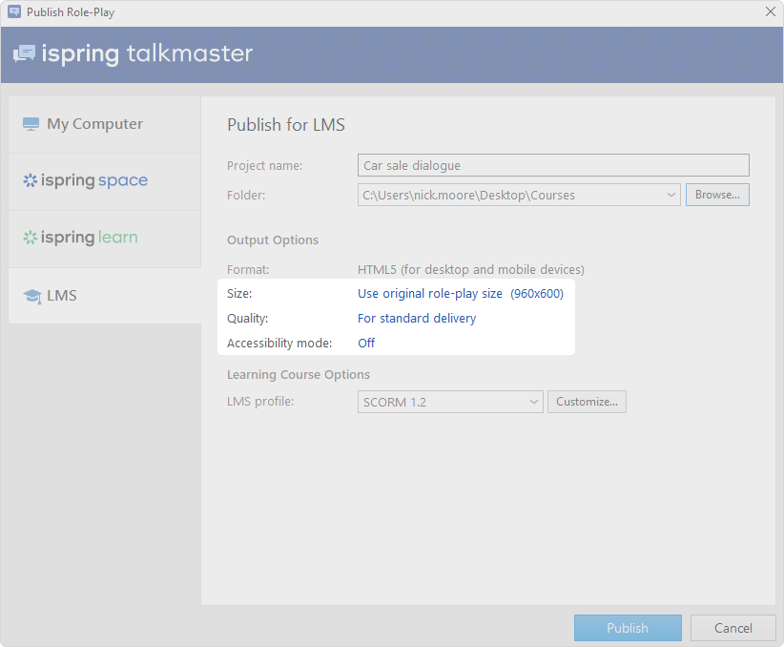Click the Browse button for folder
The image size is (784, 647).
[x=717, y=195]
